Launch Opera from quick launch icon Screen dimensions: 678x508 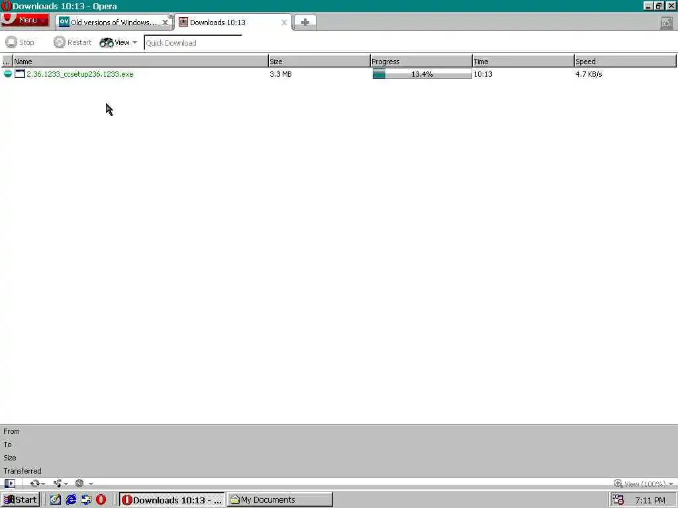[101, 500]
